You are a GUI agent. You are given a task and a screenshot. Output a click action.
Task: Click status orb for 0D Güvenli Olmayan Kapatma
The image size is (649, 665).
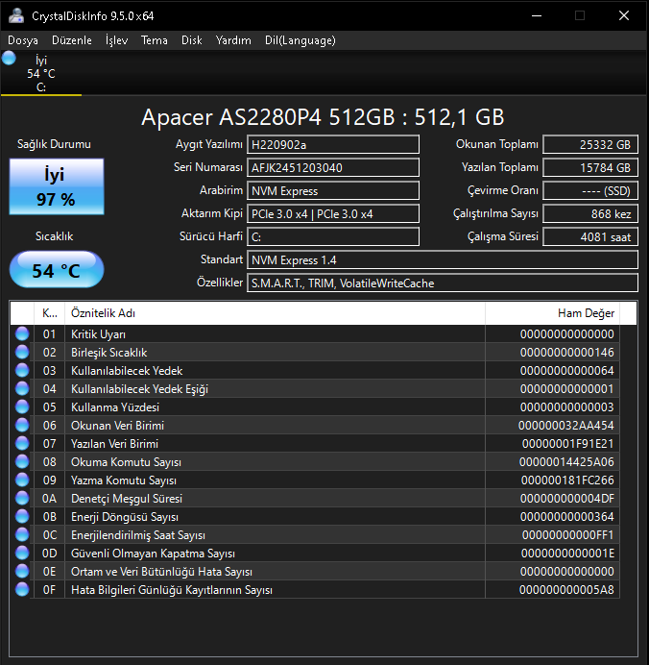[x=22, y=553]
